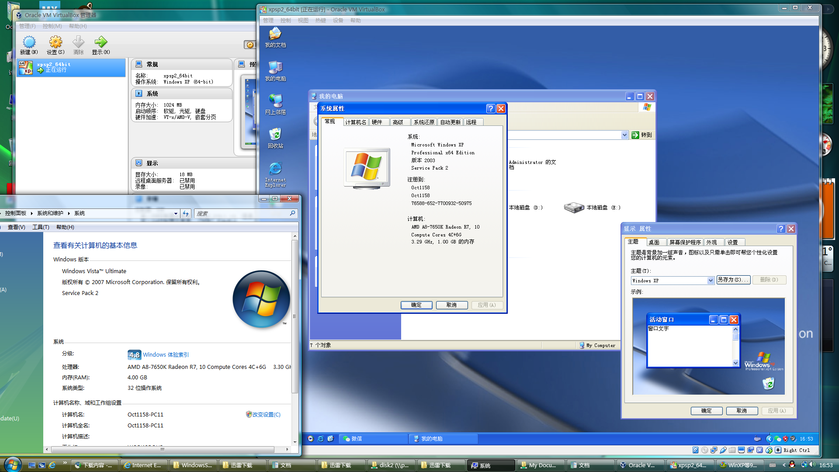The image size is (839, 472).
Task: Open address path dropdown in Vista System window
Action: 176,214
